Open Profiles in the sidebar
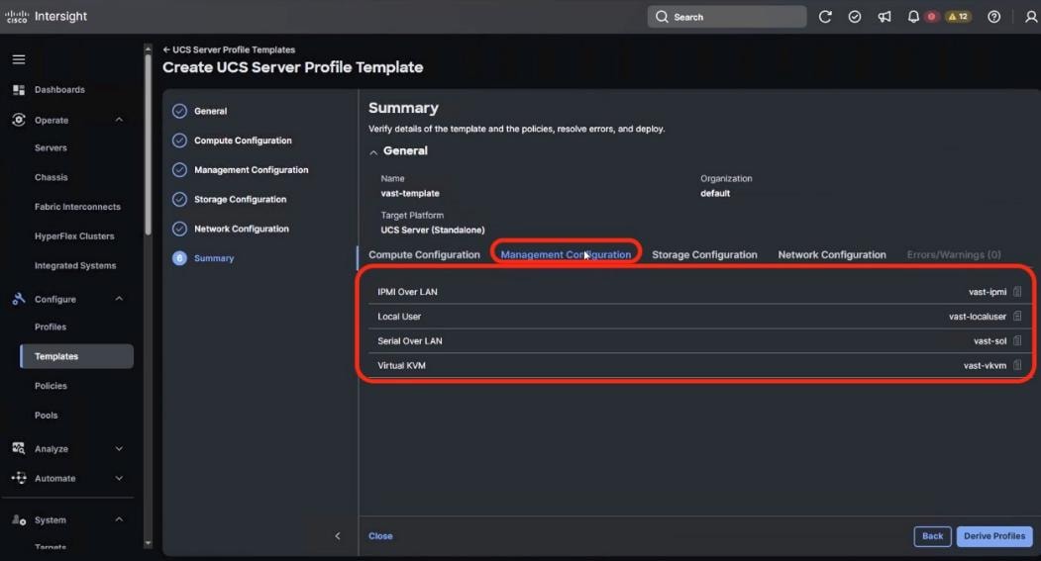This screenshot has height=561, width=1041. click(x=51, y=327)
